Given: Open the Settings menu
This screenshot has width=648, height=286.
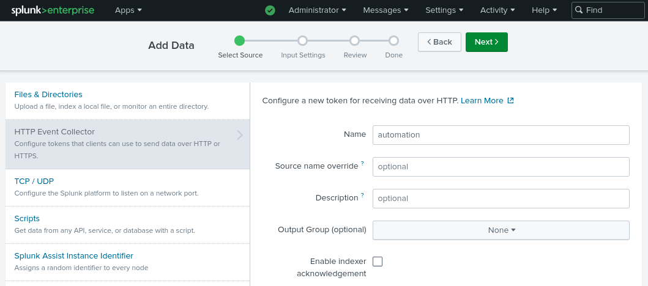Looking at the screenshot, I should coord(444,10).
